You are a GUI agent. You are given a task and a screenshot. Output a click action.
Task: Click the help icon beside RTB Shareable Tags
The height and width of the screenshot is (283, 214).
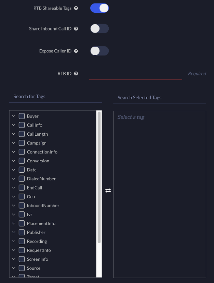click(x=76, y=8)
